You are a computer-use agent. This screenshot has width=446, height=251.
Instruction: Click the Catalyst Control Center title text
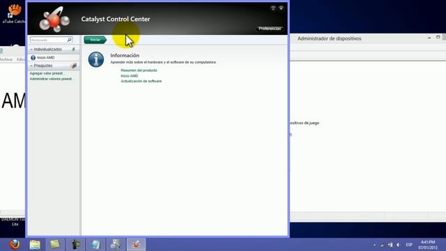[116, 19]
